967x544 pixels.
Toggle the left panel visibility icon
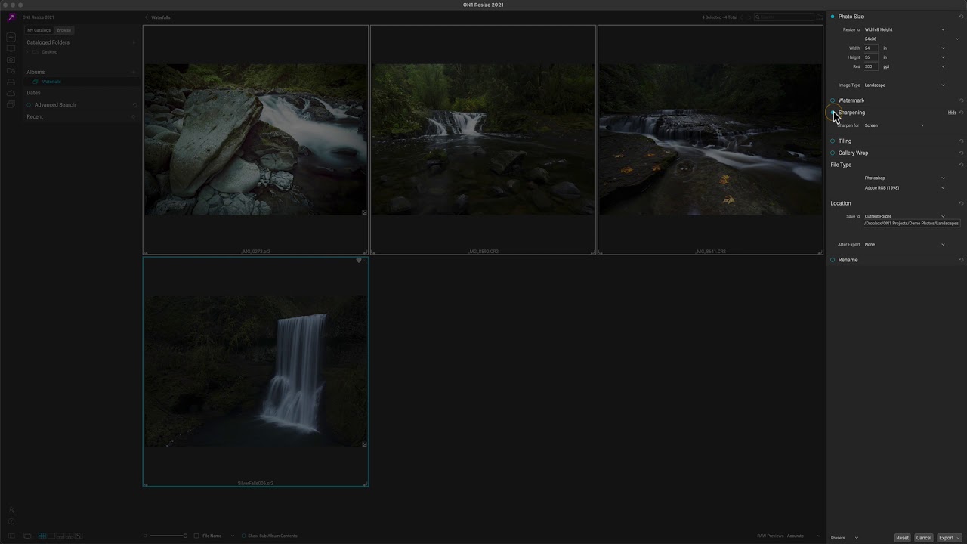click(11, 536)
